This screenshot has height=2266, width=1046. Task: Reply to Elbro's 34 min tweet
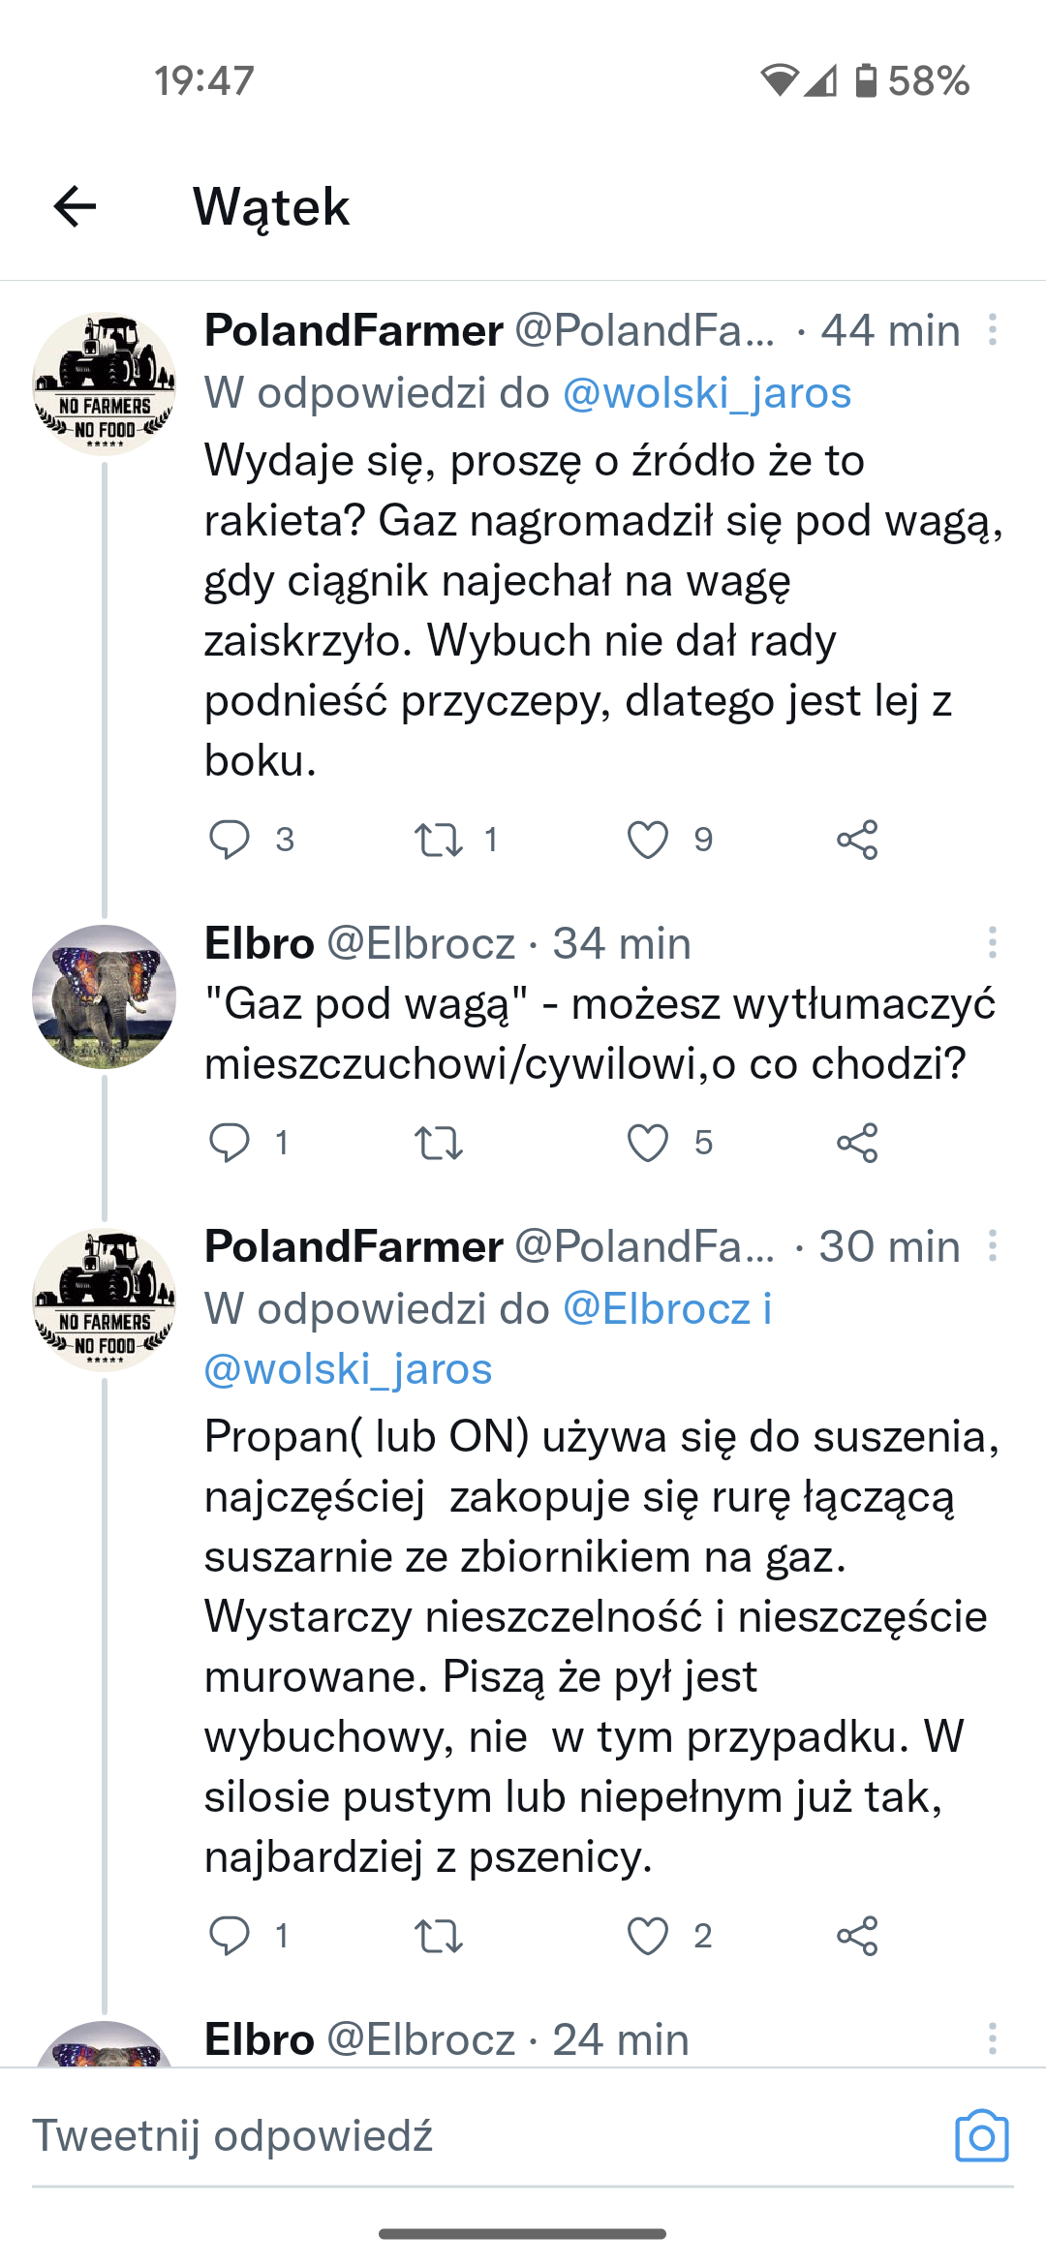230,1143
